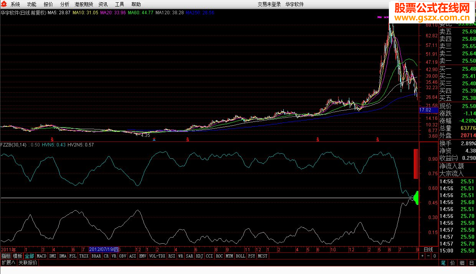Select the RSI indicator
This screenshot has width=476, height=274.
172,256
